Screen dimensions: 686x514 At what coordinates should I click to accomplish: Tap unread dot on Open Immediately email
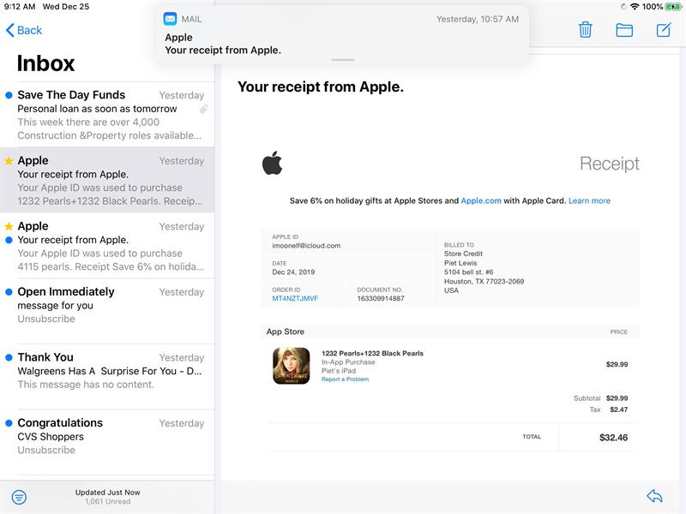(9, 292)
